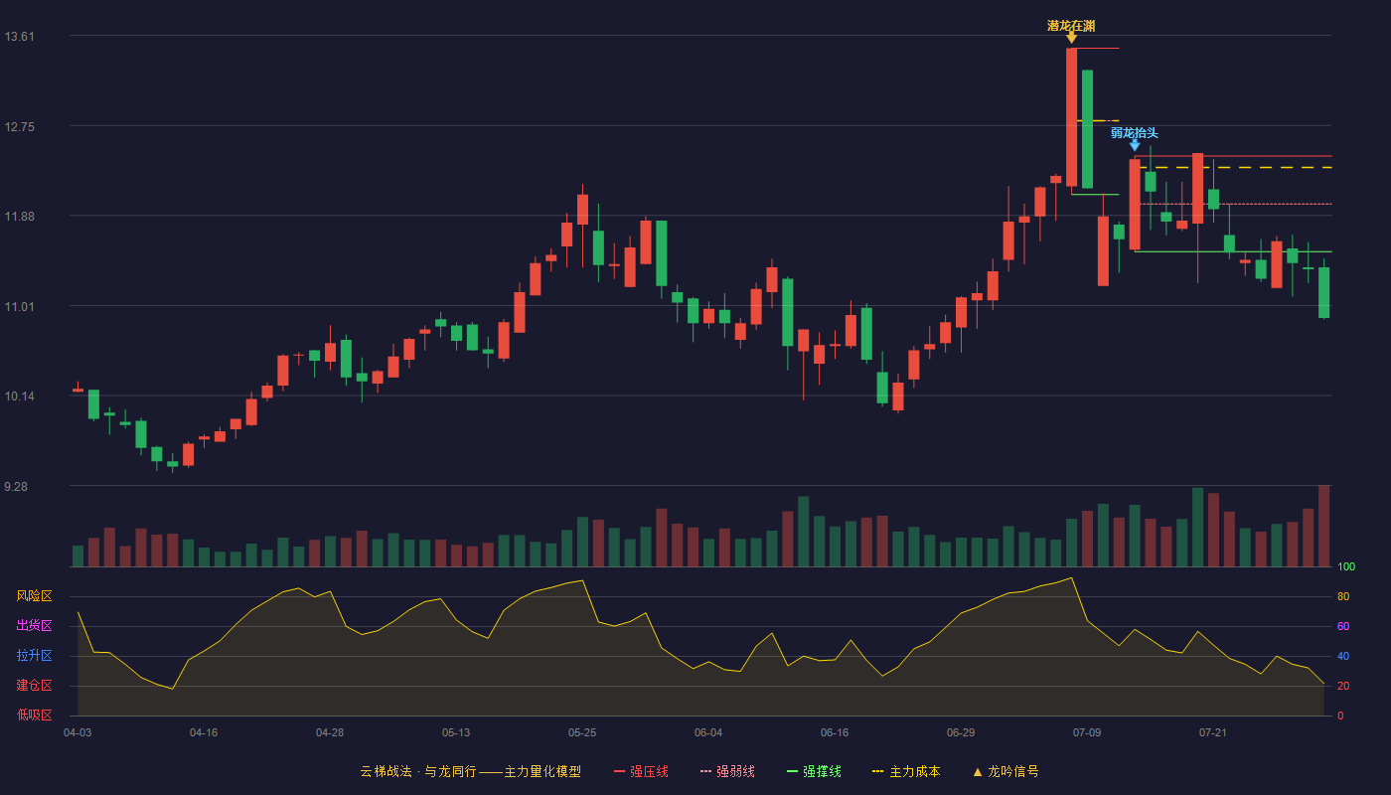Click the 13.61 price axis label
This screenshot has height=795, width=1391.
[19, 36]
